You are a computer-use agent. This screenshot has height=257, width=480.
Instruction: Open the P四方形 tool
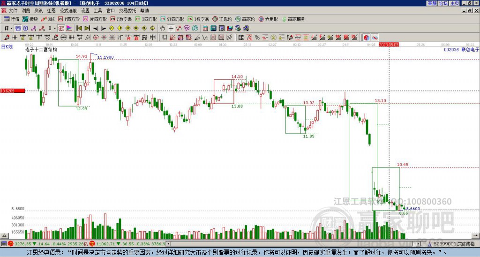click(x=69, y=19)
